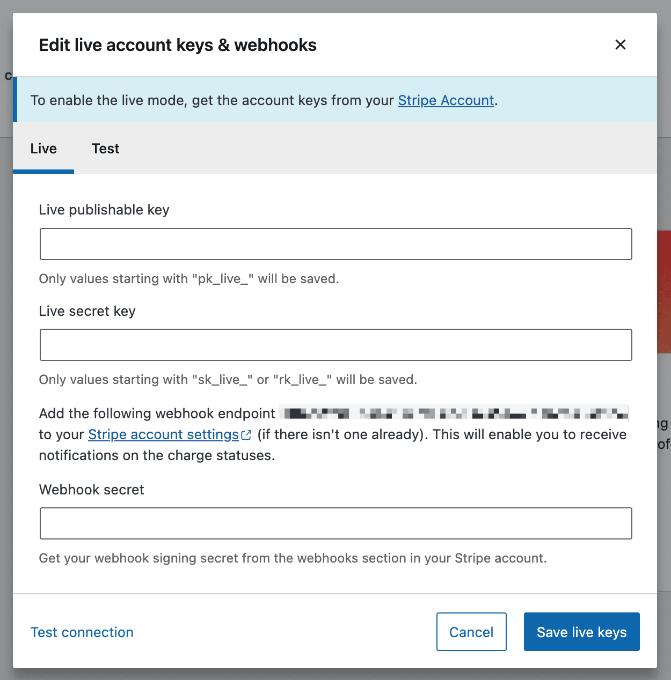Viewport: 671px width, 680px height.
Task: Click the "Live publishable key" label
Action: click(104, 210)
